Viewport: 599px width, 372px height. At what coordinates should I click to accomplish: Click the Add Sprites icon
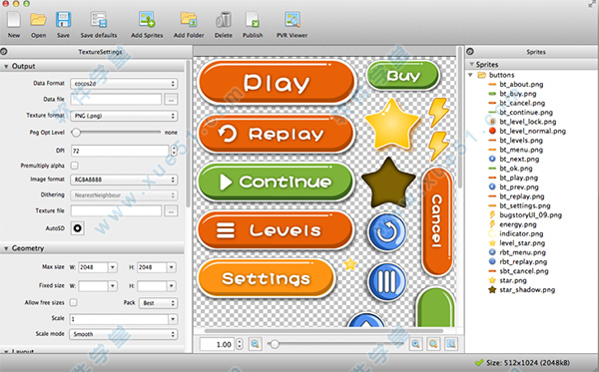coord(147,20)
